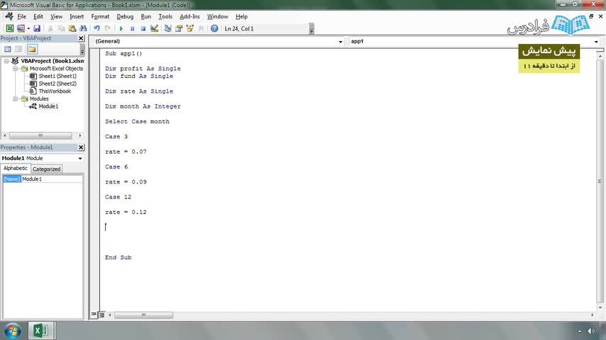Click the volume speaker icon in system tray
Viewport: 606px width, 340px height.
coord(591,331)
